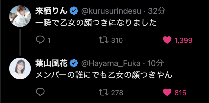Open 葉山風花's profile avatar
This screenshot has height=103, width=209.
pos(20,68)
